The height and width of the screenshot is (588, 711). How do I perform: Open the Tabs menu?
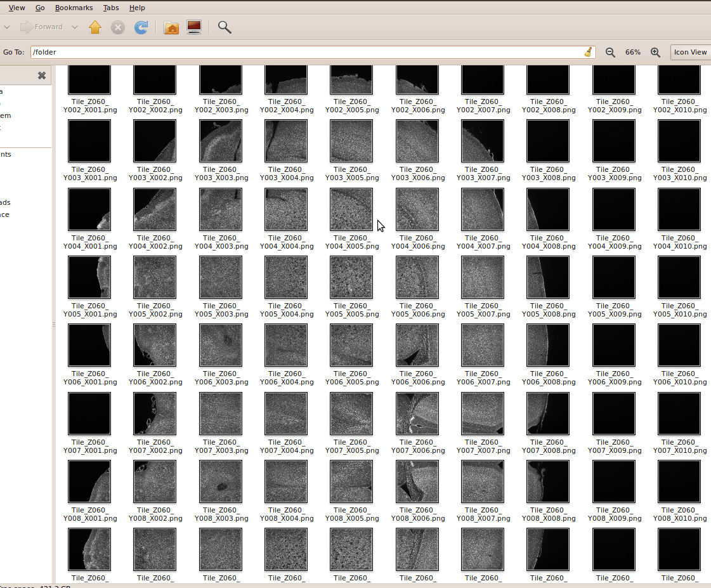(x=111, y=8)
